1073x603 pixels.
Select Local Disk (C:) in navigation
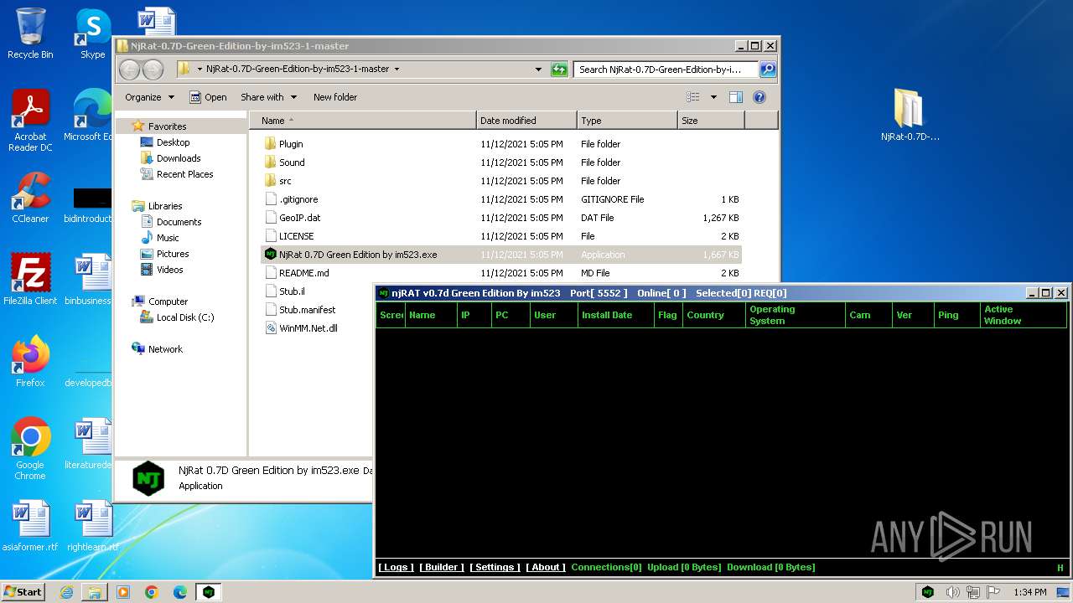tap(177, 317)
